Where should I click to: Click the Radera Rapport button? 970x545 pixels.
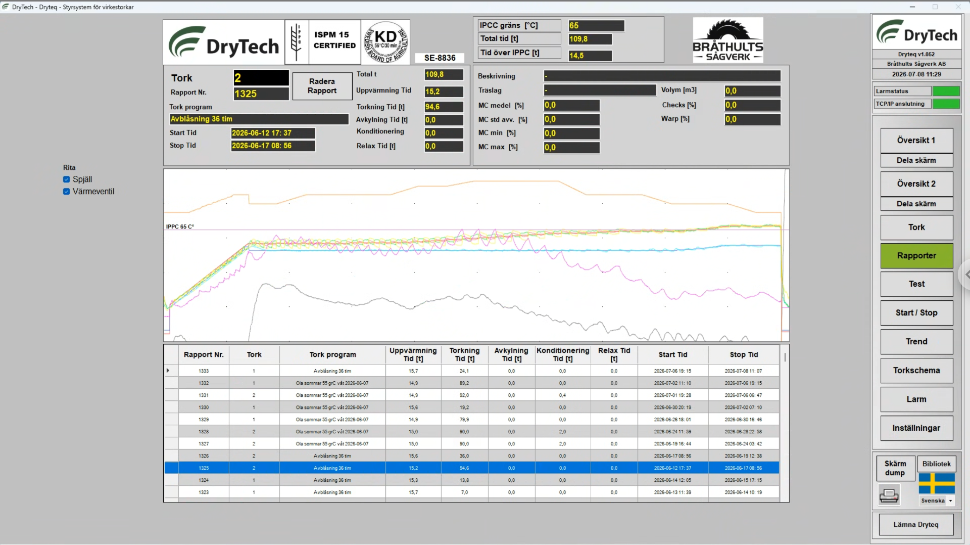[x=322, y=86]
